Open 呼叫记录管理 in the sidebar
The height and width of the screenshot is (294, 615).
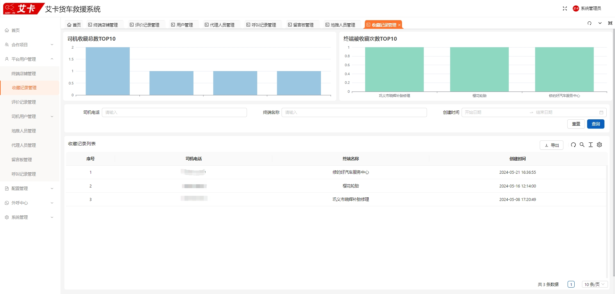point(29,174)
